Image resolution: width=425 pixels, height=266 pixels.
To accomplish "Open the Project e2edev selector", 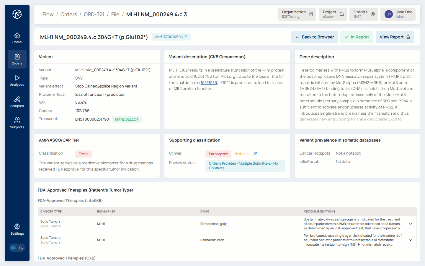I will (x=333, y=14).
